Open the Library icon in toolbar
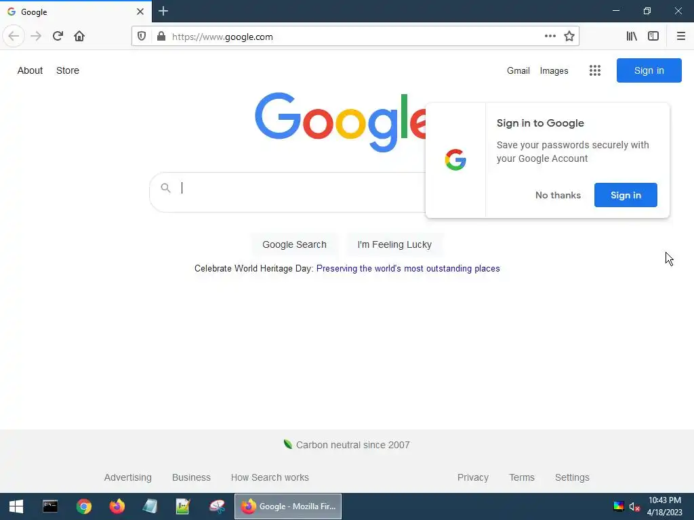This screenshot has width=694, height=520. (x=632, y=37)
